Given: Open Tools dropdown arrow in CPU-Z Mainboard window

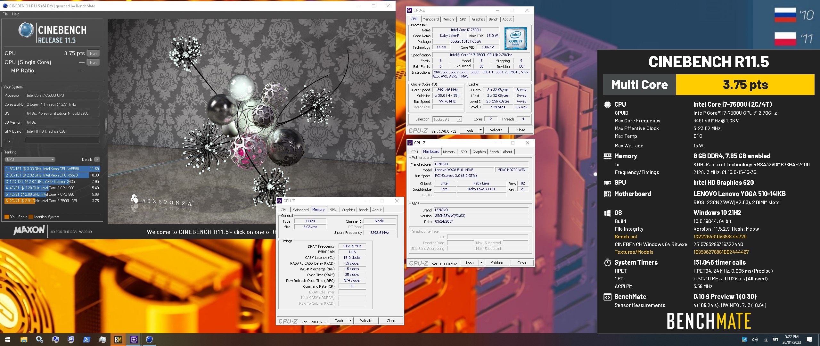Looking at the screenshot, I should point(481,263).
